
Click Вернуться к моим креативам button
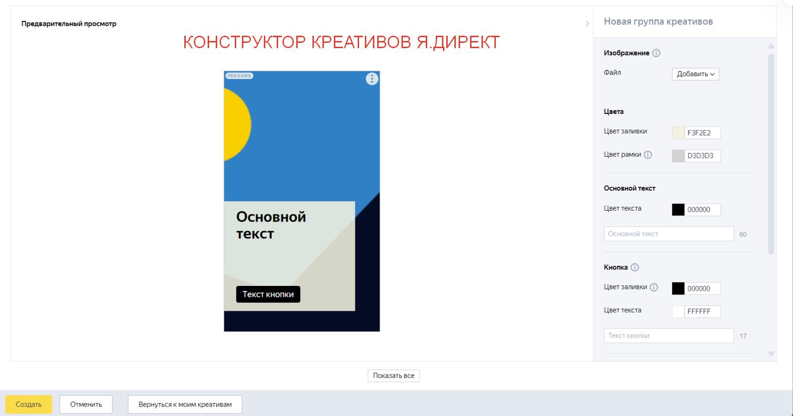point(185,405)
